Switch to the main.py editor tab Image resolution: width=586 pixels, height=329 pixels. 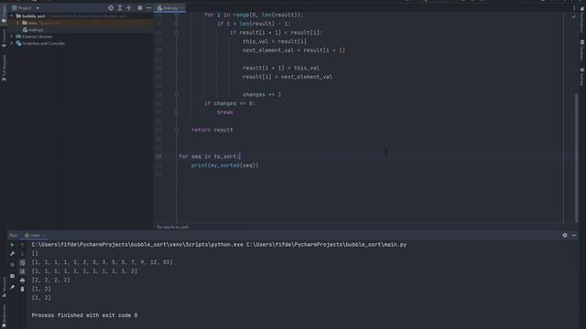[x=170, y=8]
